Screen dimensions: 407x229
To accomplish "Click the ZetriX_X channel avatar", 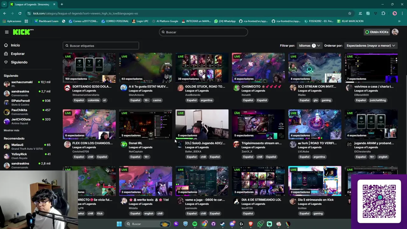I will point(237,145).
